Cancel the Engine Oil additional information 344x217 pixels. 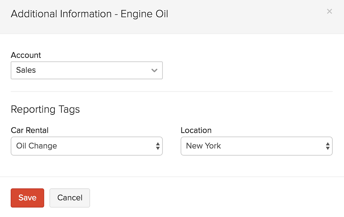coord(70,198)
